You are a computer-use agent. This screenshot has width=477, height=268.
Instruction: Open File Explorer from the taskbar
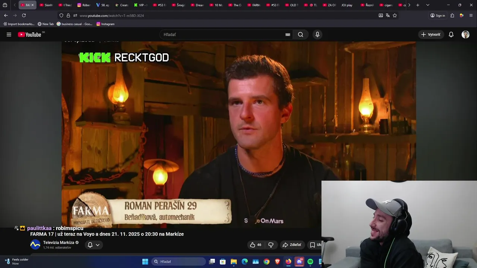coord(234,262)
